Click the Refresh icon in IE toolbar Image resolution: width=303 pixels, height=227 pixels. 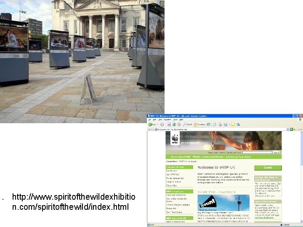click(x=174, y=124)
